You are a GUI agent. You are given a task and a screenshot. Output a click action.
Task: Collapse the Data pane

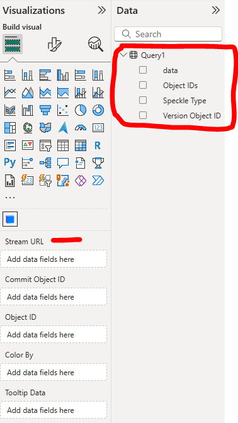215,10
